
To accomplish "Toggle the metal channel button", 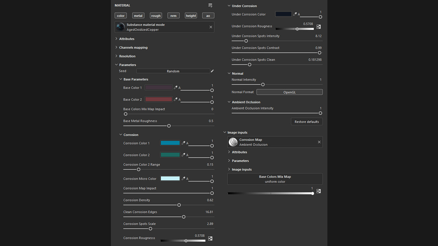I will 138,16.
